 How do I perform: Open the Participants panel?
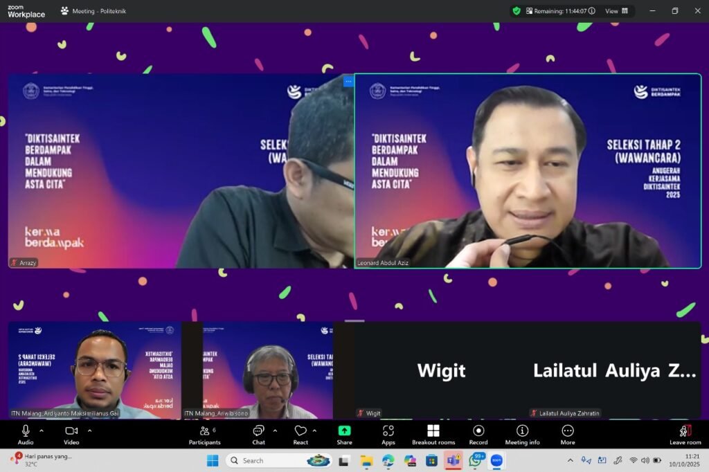pyautogui.click(x=204, y=435)
